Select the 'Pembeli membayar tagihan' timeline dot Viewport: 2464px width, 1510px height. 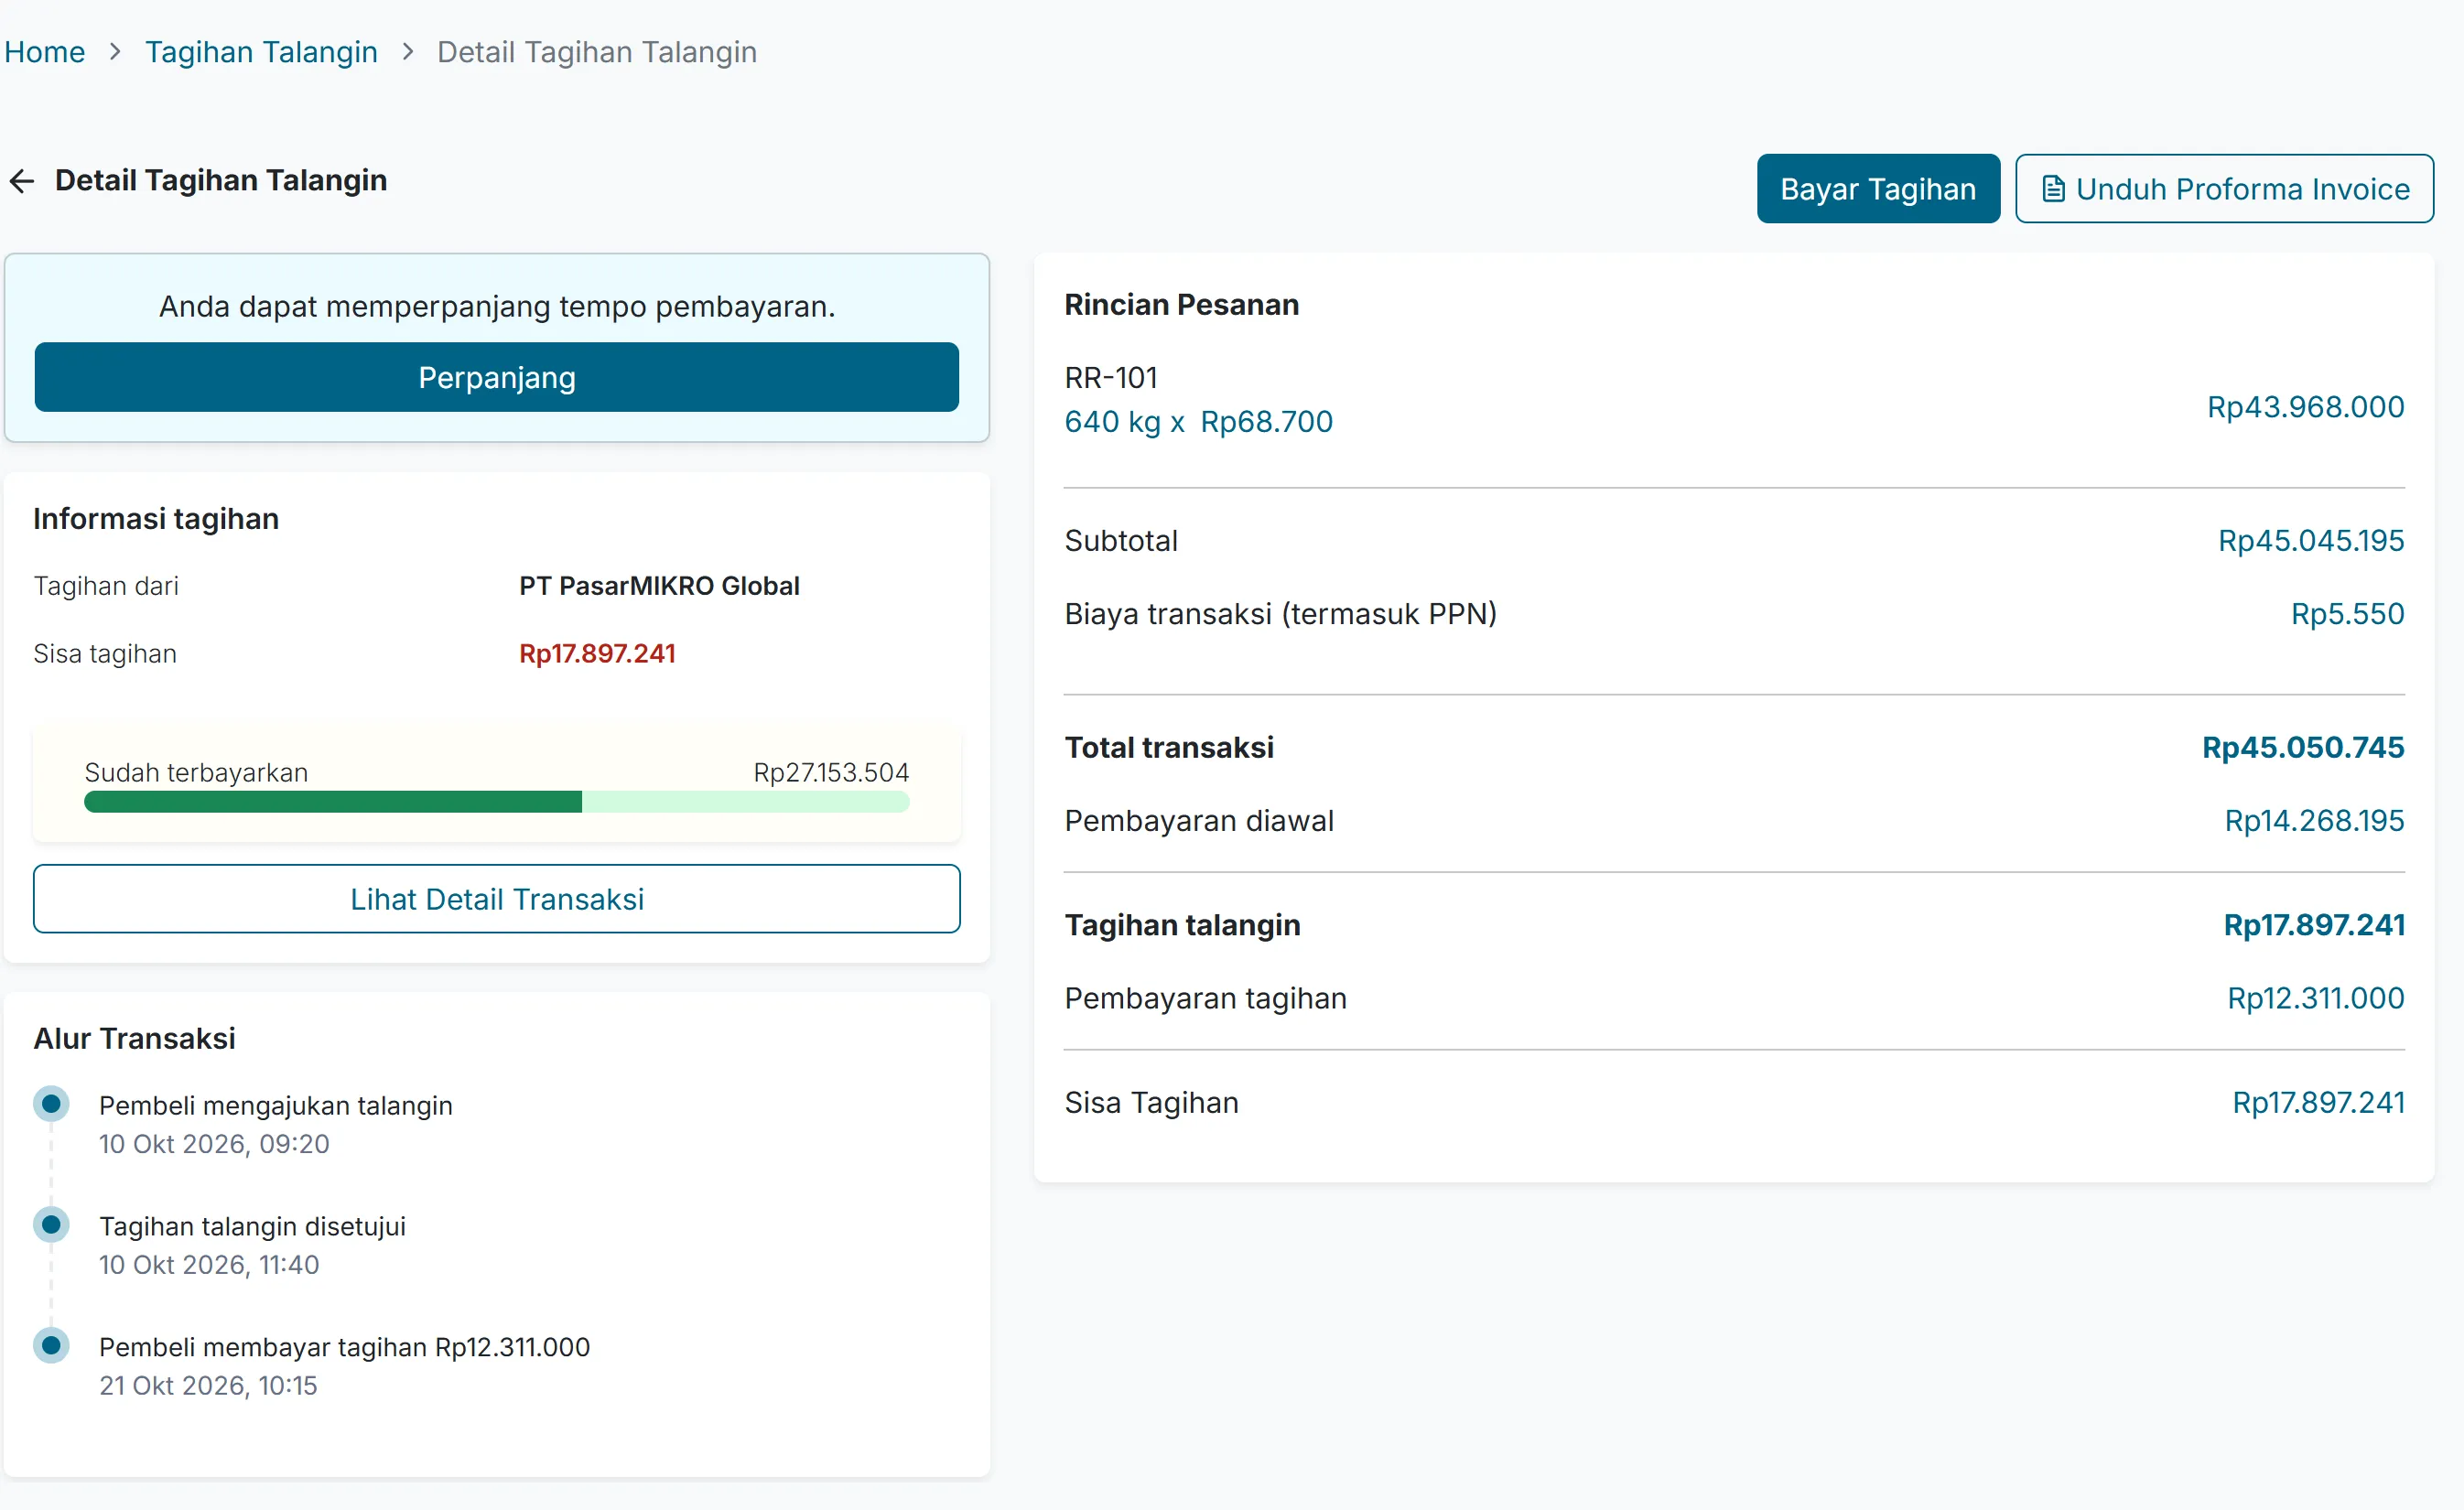point(51,1346)
